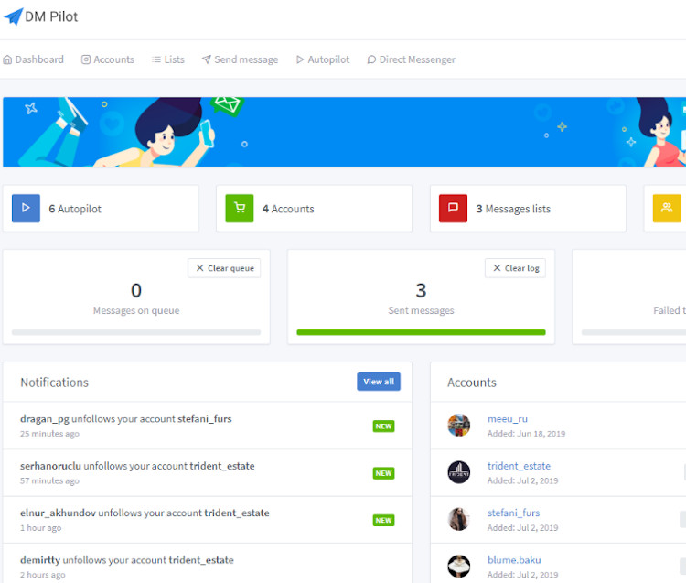Open the Lists menu item
686x583 pixels.
click(168, 59)
